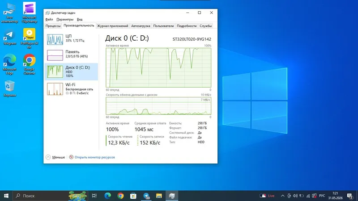Screen dimensions: 358x201
Task: Switch to the Производительность tab
Action: 79,25
